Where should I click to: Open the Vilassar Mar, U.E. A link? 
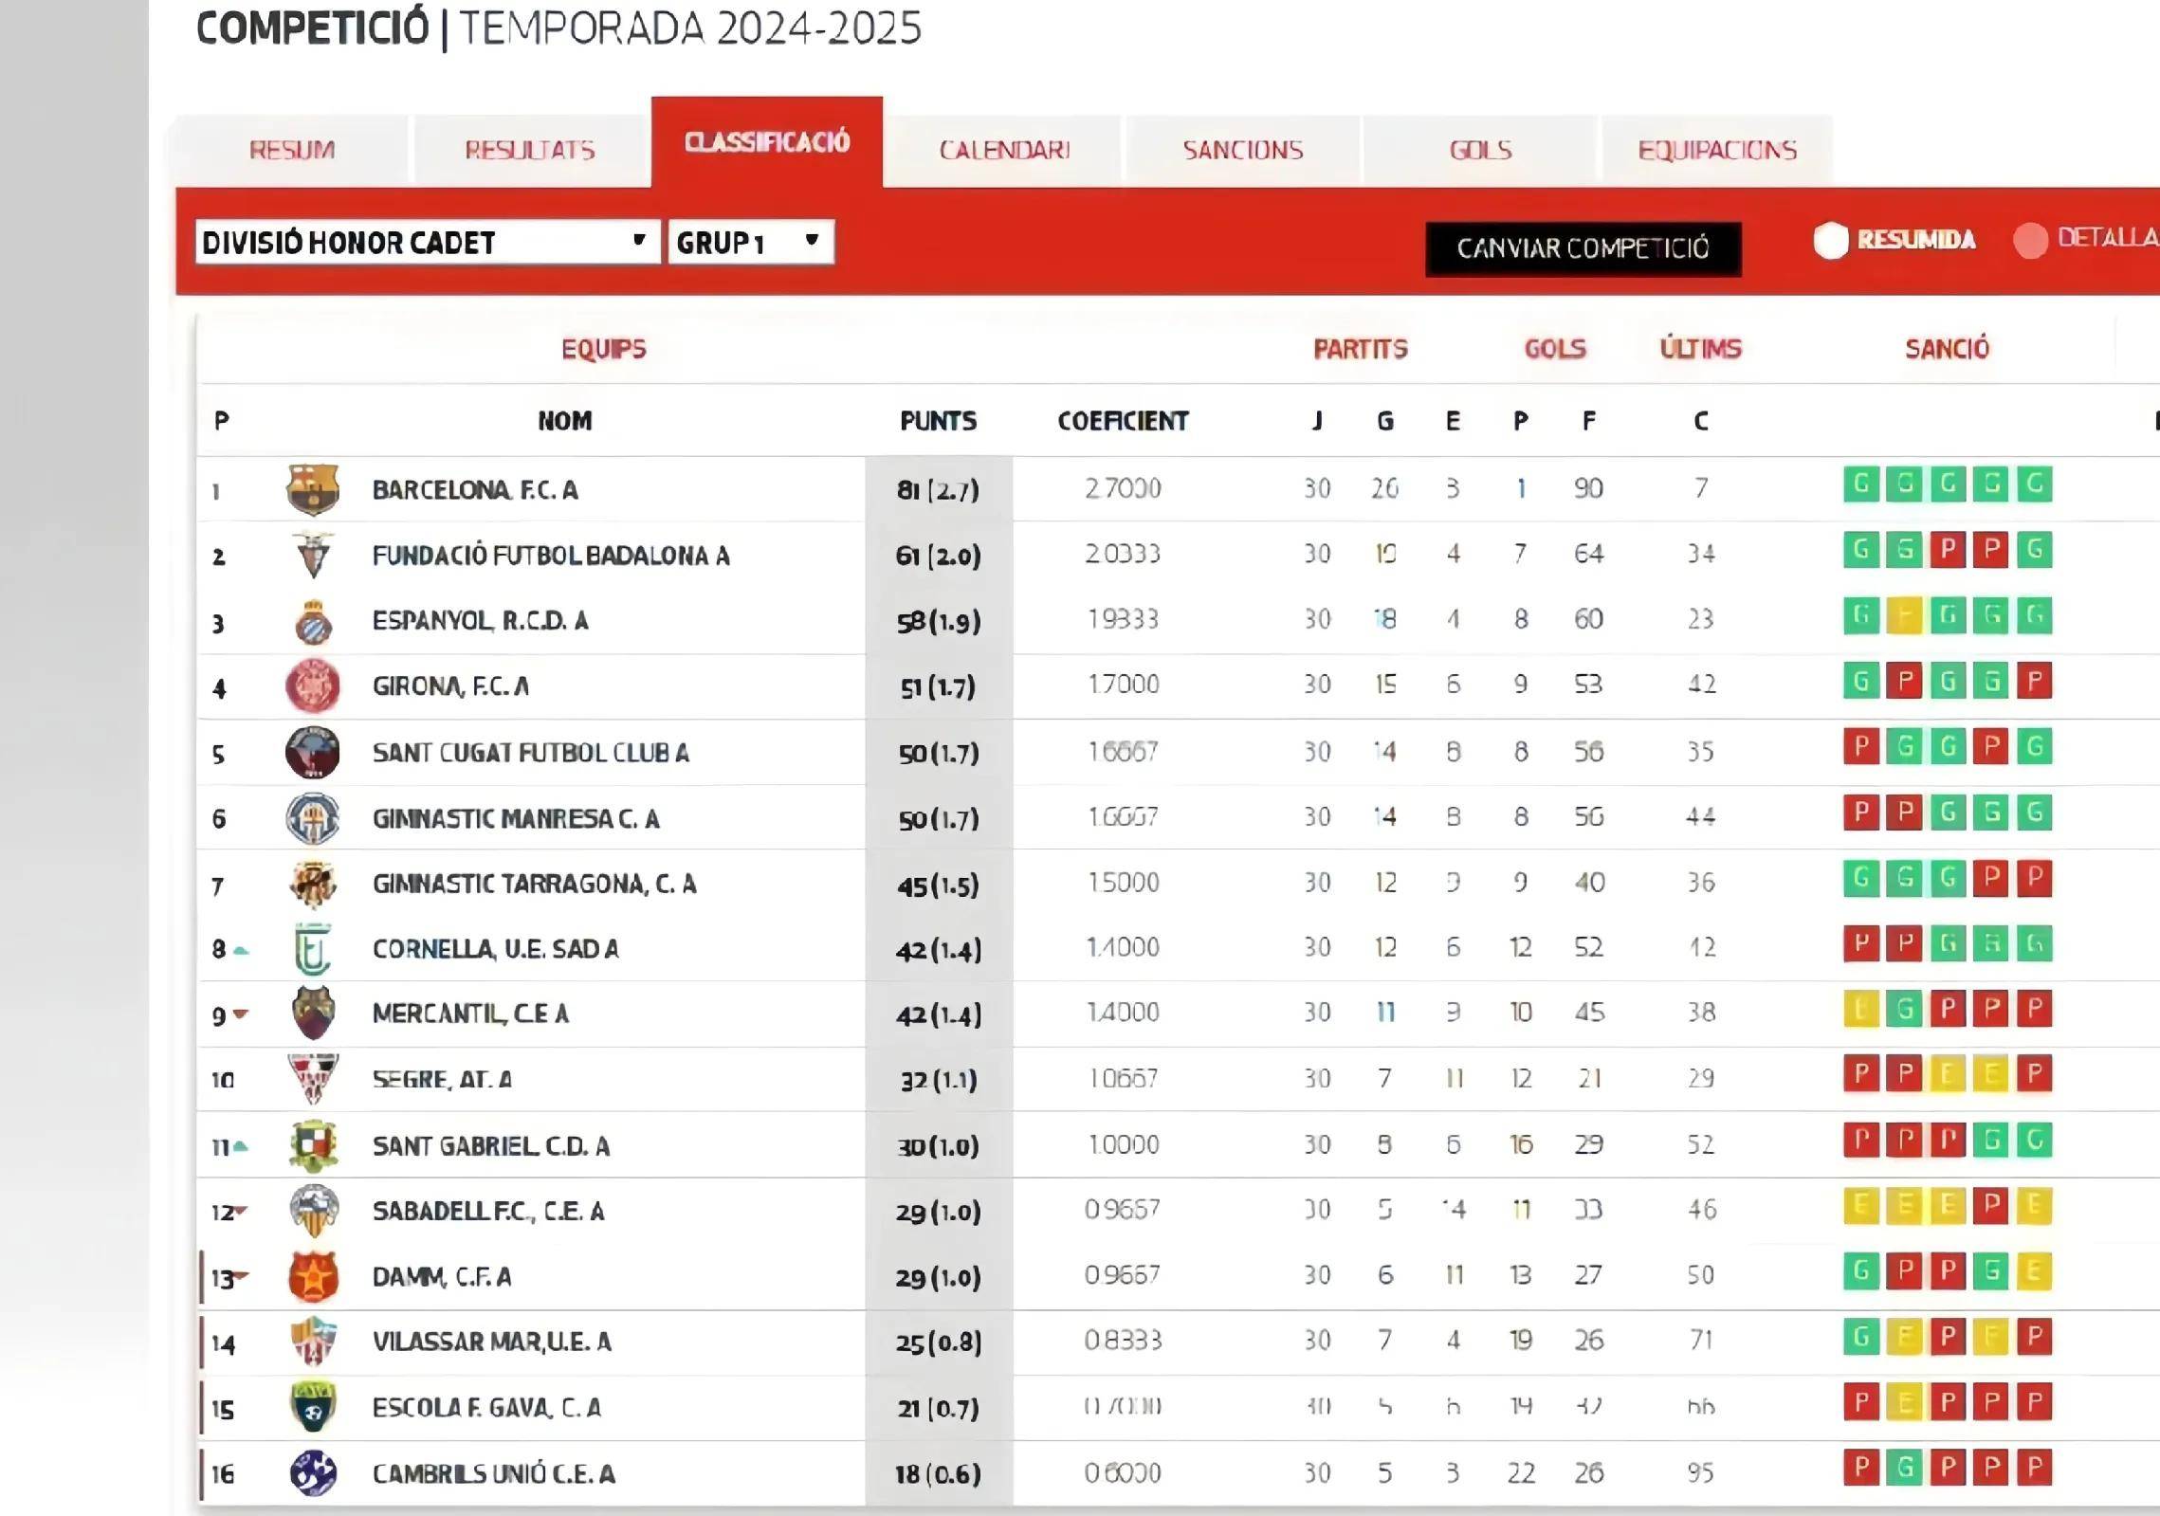coord(492,1342)
